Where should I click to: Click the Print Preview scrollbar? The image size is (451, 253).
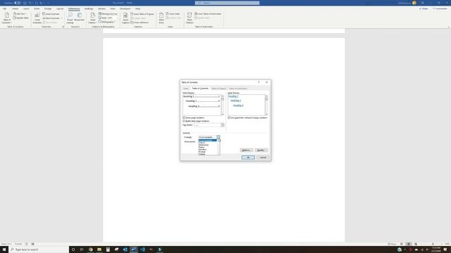[223, 105]
